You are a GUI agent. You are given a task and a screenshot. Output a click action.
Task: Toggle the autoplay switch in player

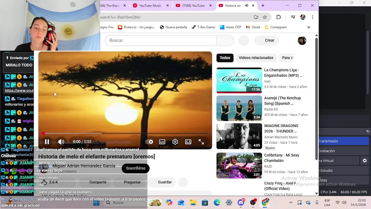149,142
